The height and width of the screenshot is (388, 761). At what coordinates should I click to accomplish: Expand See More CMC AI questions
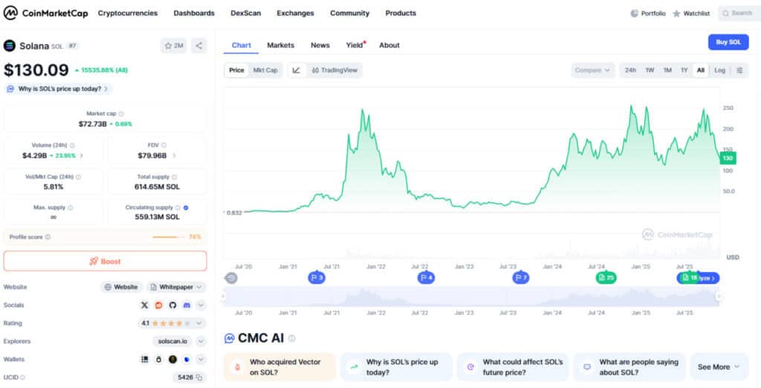(x=719, y=367)
